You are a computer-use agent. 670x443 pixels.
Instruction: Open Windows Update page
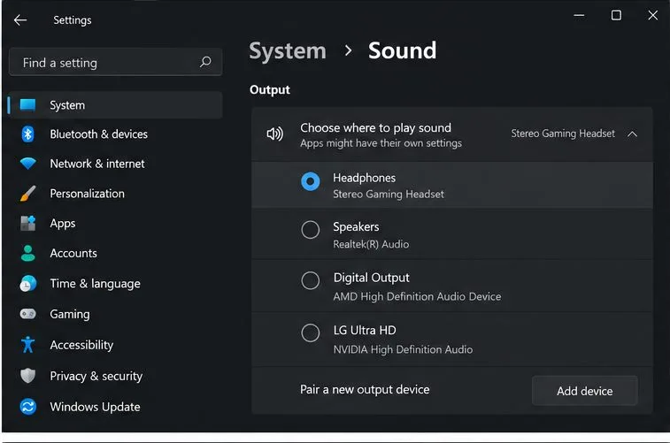tap(115, 406)
